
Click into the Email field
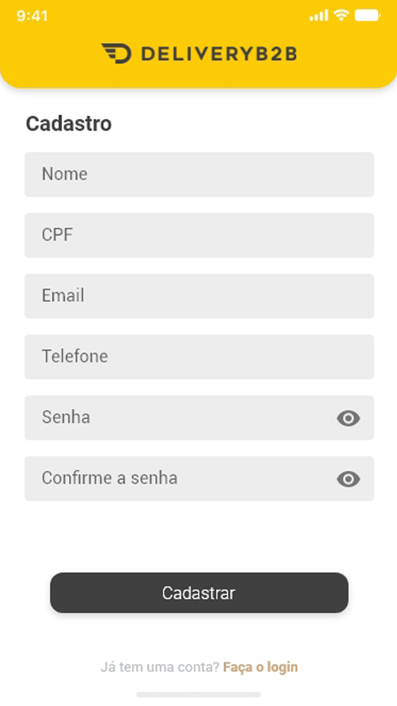point(199,296)
